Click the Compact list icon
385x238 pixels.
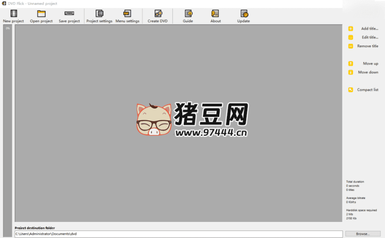click(351, 89)
